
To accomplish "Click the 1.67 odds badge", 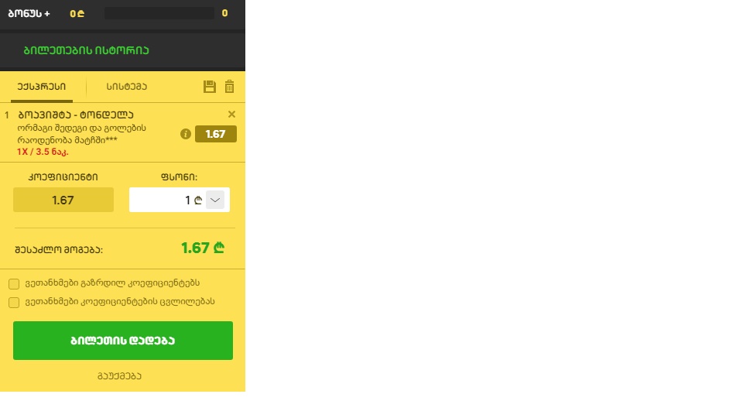I will (216, 134).
